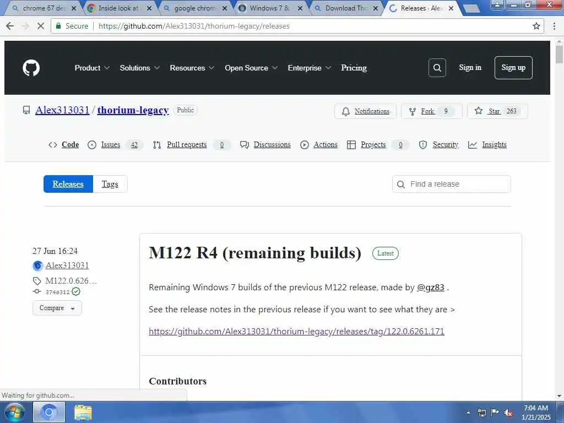Image resolution: width=564 pixels, height=423 pixels.
Task: Click the 'Latest' release badge
Action: click(385, 253)
